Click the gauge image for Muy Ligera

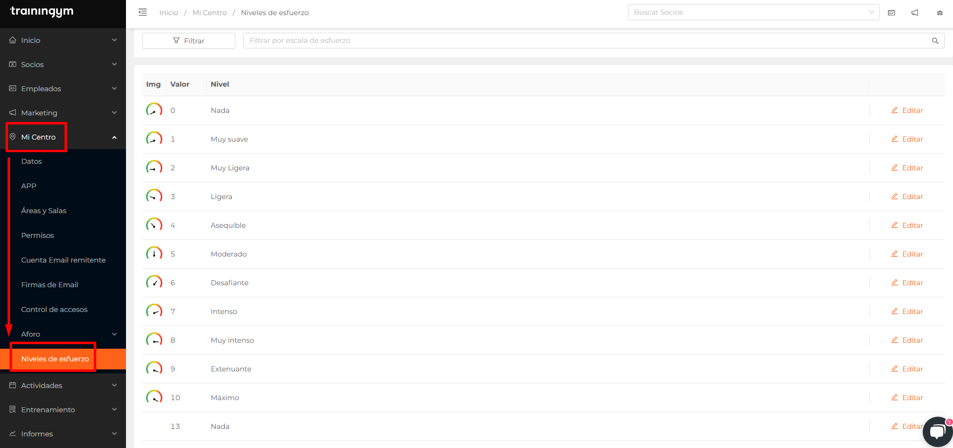(154, 167)
